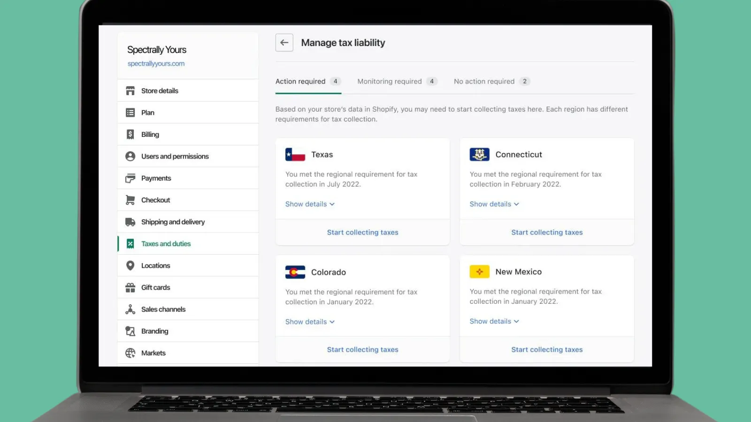
Task: Open Store details via storefront icon
Action: tap(130, 91)
